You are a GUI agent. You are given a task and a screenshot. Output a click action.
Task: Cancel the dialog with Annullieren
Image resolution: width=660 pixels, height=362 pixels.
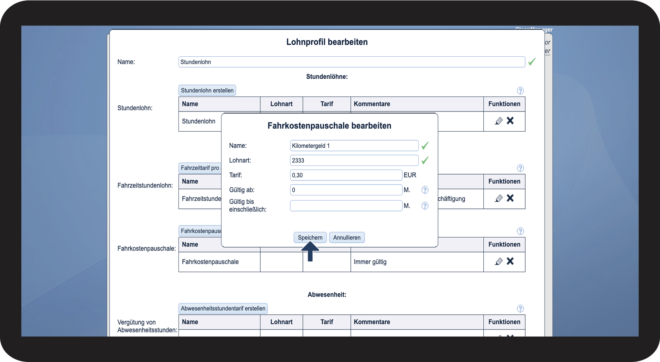pyautogui.click(x=347, y=237)
